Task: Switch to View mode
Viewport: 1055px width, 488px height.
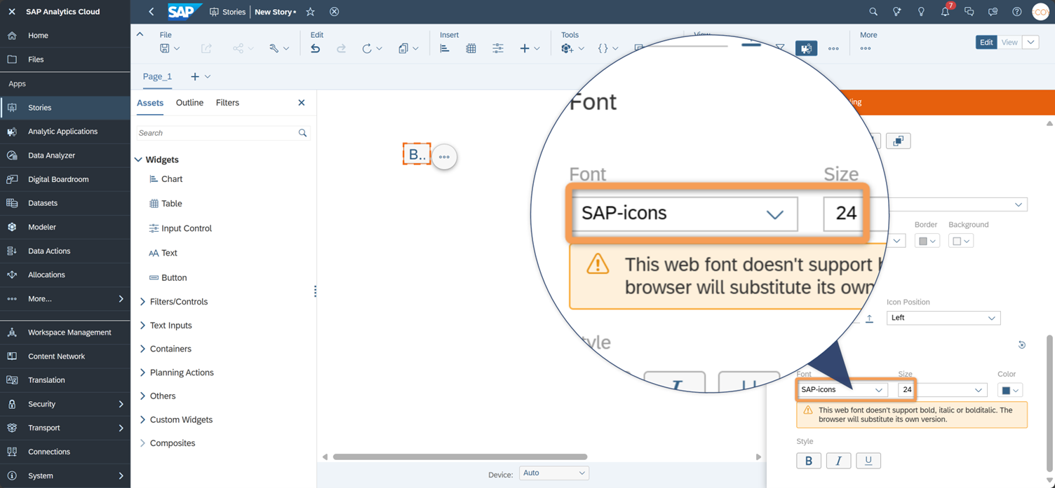Action: 1009,42
